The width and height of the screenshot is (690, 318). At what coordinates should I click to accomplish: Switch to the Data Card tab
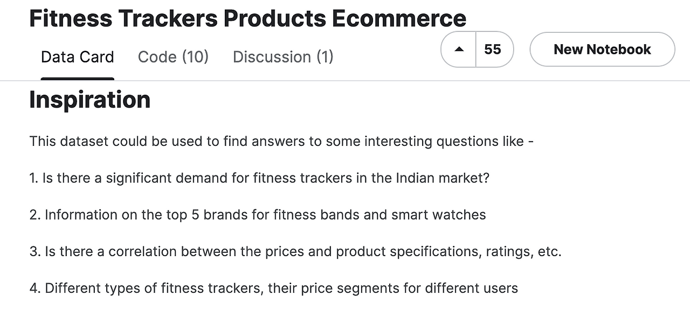pos(78,57)
